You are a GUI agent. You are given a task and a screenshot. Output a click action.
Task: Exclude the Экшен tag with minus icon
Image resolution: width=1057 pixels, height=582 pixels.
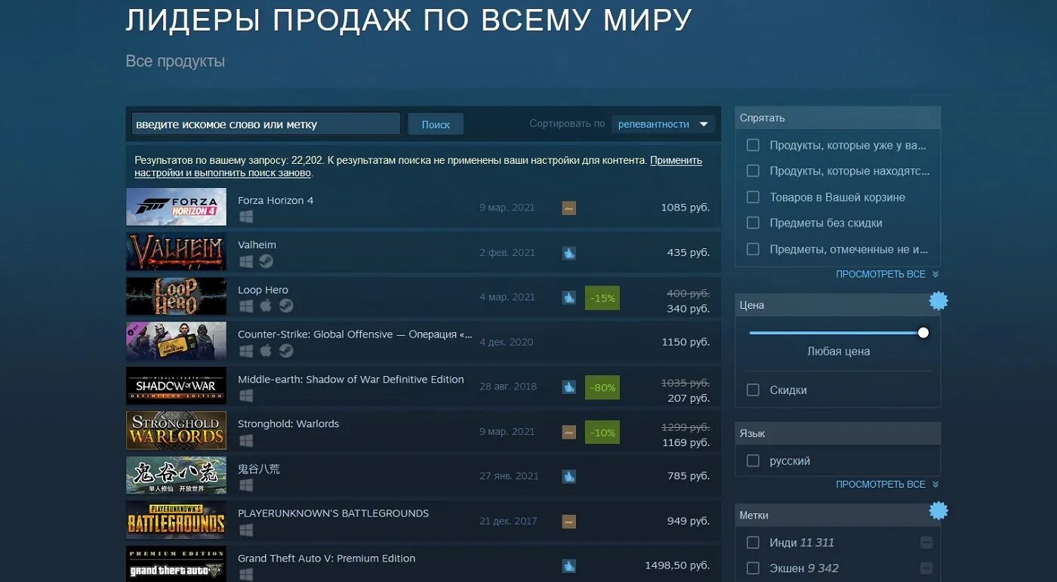click(926, 568)
